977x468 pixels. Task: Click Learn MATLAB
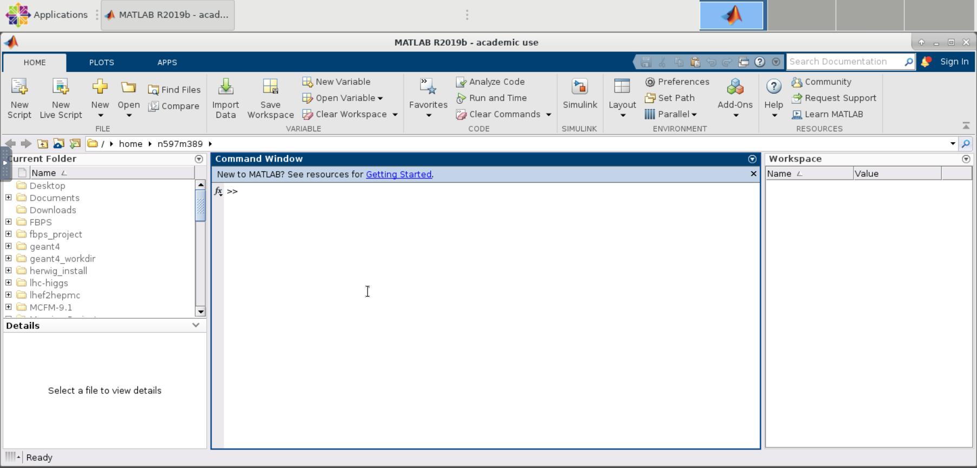click(x=827, y=114)
